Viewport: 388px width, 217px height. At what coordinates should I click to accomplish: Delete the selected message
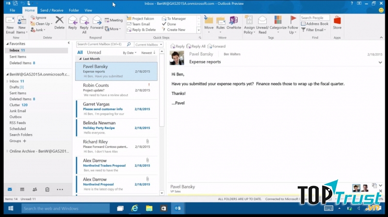pos(59,23)
